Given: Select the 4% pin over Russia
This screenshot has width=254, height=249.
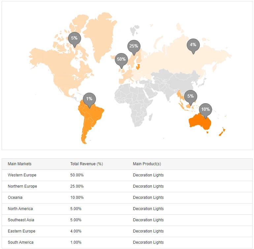Looking at the screenshot, I should pyautogui.click(x=193, y=45).
